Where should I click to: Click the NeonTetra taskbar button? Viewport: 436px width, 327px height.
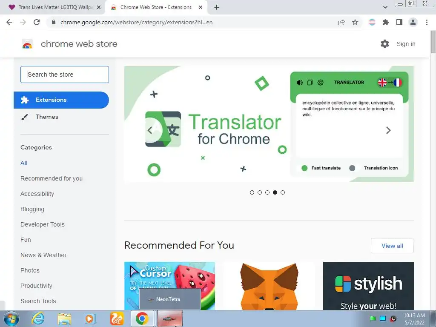pos(170,318)
